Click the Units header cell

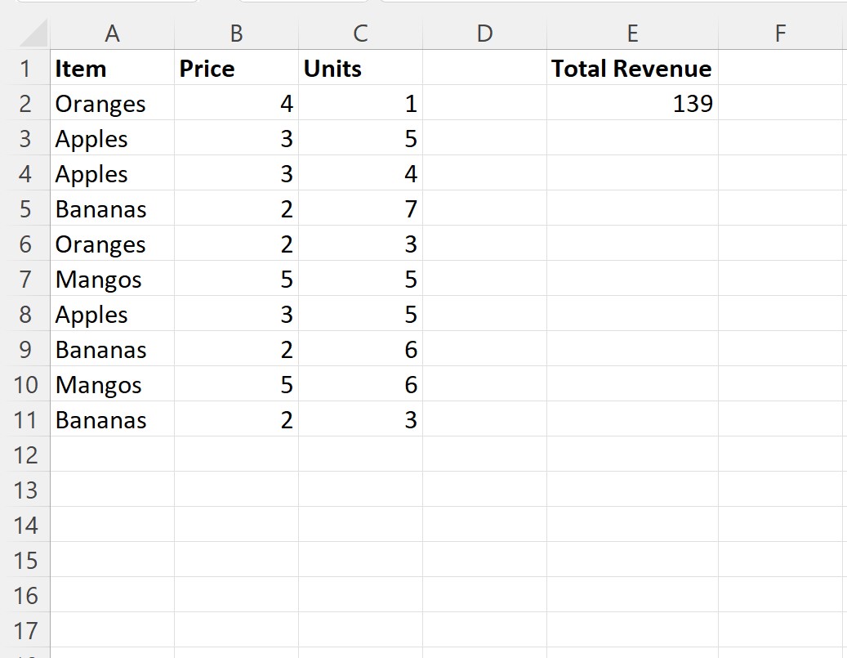click(x=360, y=68)
